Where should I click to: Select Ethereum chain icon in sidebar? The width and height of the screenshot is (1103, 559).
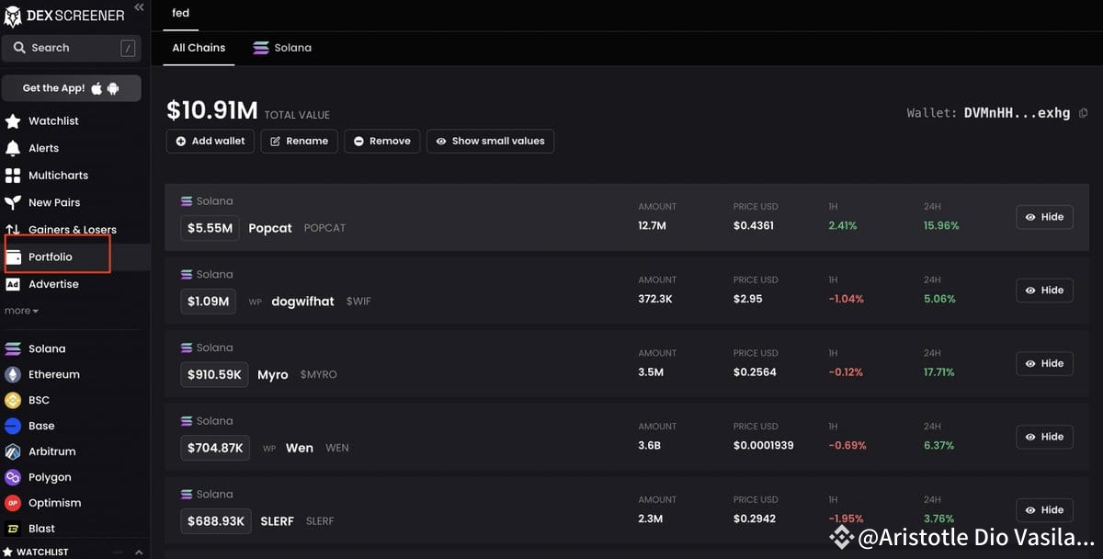(13, 375)
